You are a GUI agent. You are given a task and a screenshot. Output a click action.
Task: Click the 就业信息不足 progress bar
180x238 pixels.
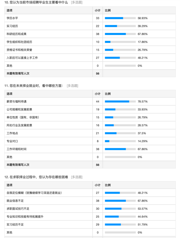click(120, 201)
